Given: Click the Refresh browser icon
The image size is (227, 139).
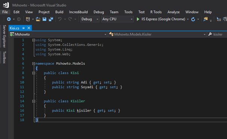Looking at the screenshot, I should [193, 19].
